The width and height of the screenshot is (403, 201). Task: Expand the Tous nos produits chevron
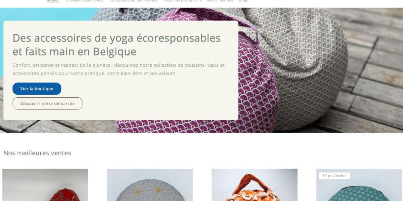click(x=200, y=1)
